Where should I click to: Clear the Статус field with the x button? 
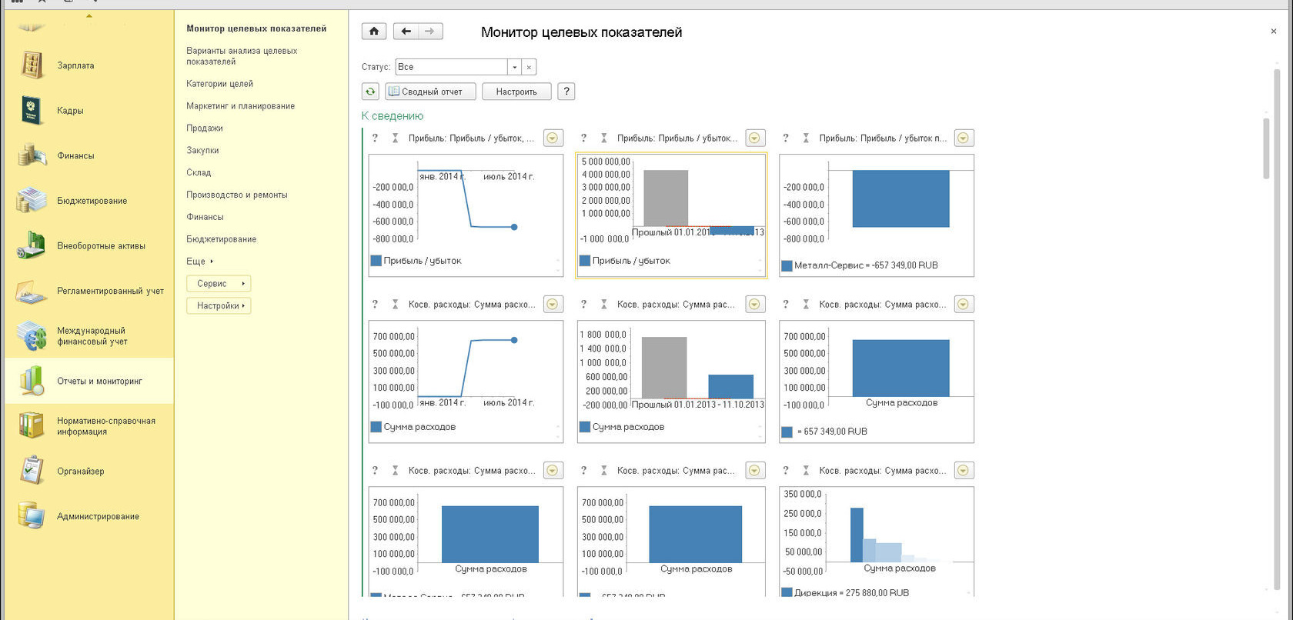tap(529, 68)
